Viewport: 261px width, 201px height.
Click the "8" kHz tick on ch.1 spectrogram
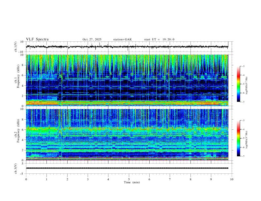(23, 65)
